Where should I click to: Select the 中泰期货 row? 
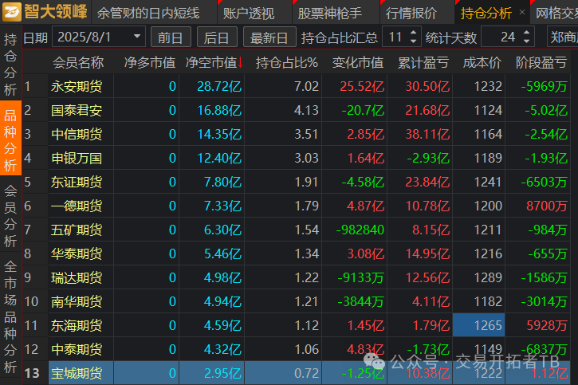[297, 349]
